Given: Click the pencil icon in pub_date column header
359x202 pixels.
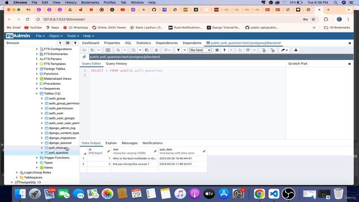Looking at the screenshot, I should point(204,151).
